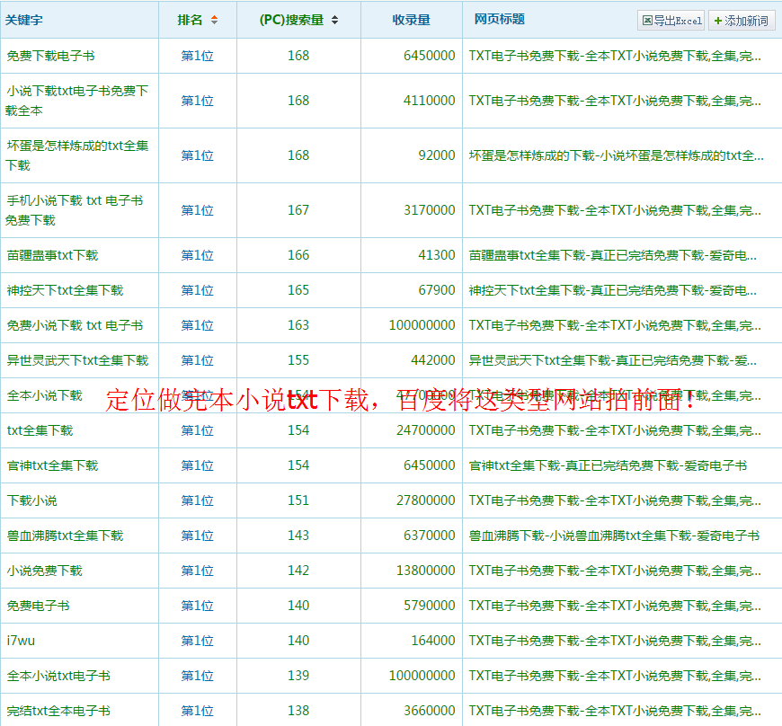Open page title 苗疆蛊事txt全集下载-真正已完结免费下载
The height and width of the screenshot is (726, 782).
click(612, 255)
